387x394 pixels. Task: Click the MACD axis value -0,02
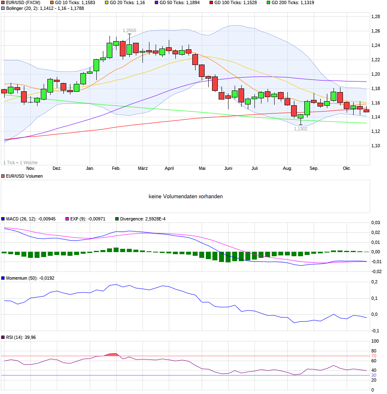pyautogui.click(x=376, y=271)
